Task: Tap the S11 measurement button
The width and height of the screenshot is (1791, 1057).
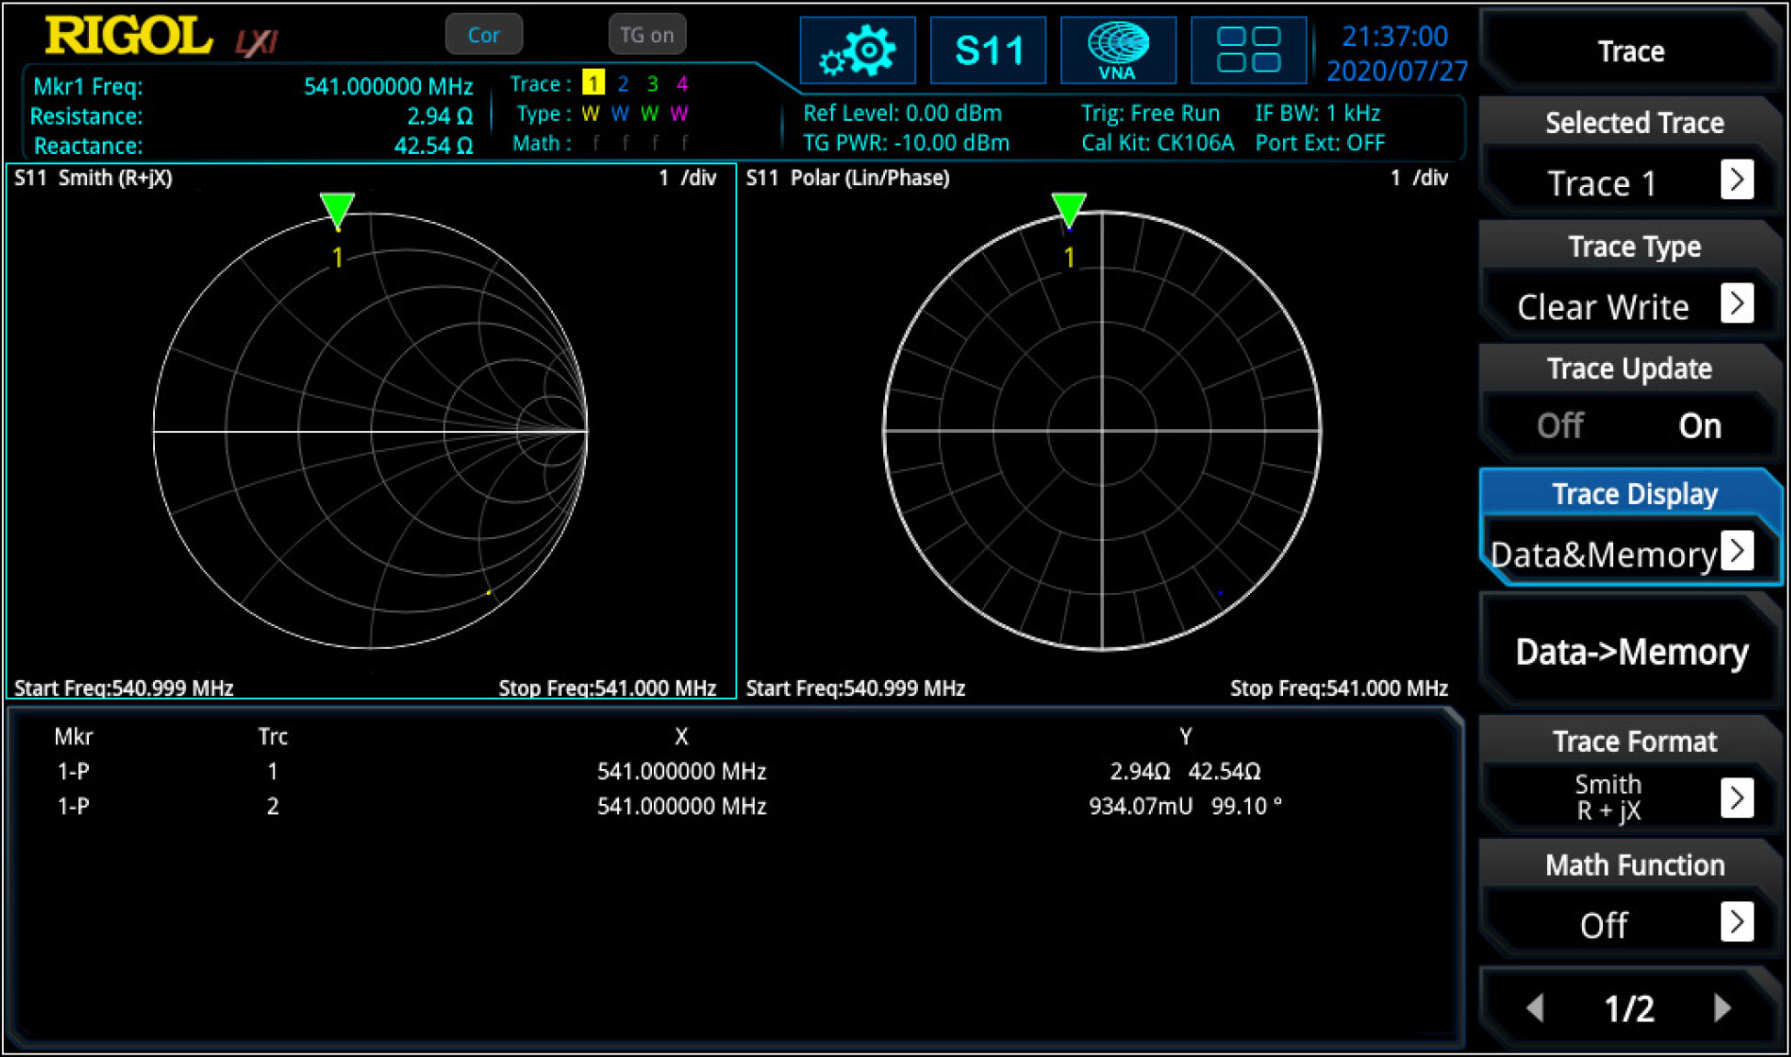Action: pyautogui.click(x=988, y=50)
